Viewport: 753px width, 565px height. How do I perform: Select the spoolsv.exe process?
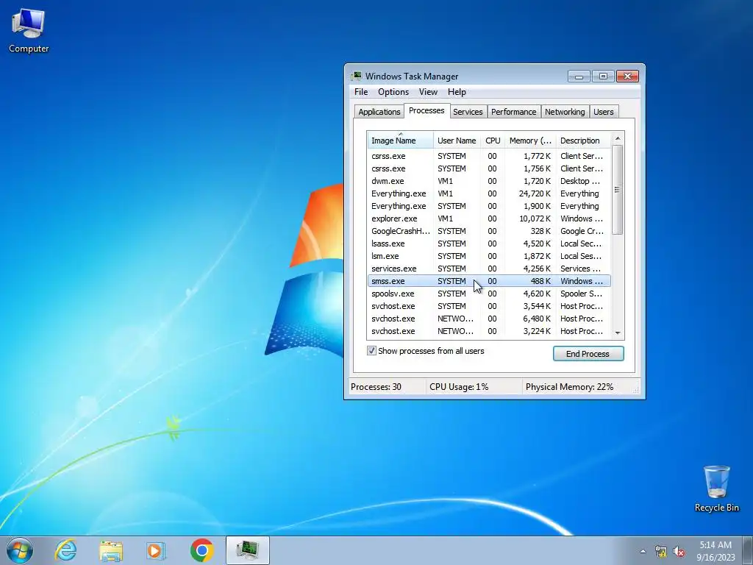pos(489,294)
